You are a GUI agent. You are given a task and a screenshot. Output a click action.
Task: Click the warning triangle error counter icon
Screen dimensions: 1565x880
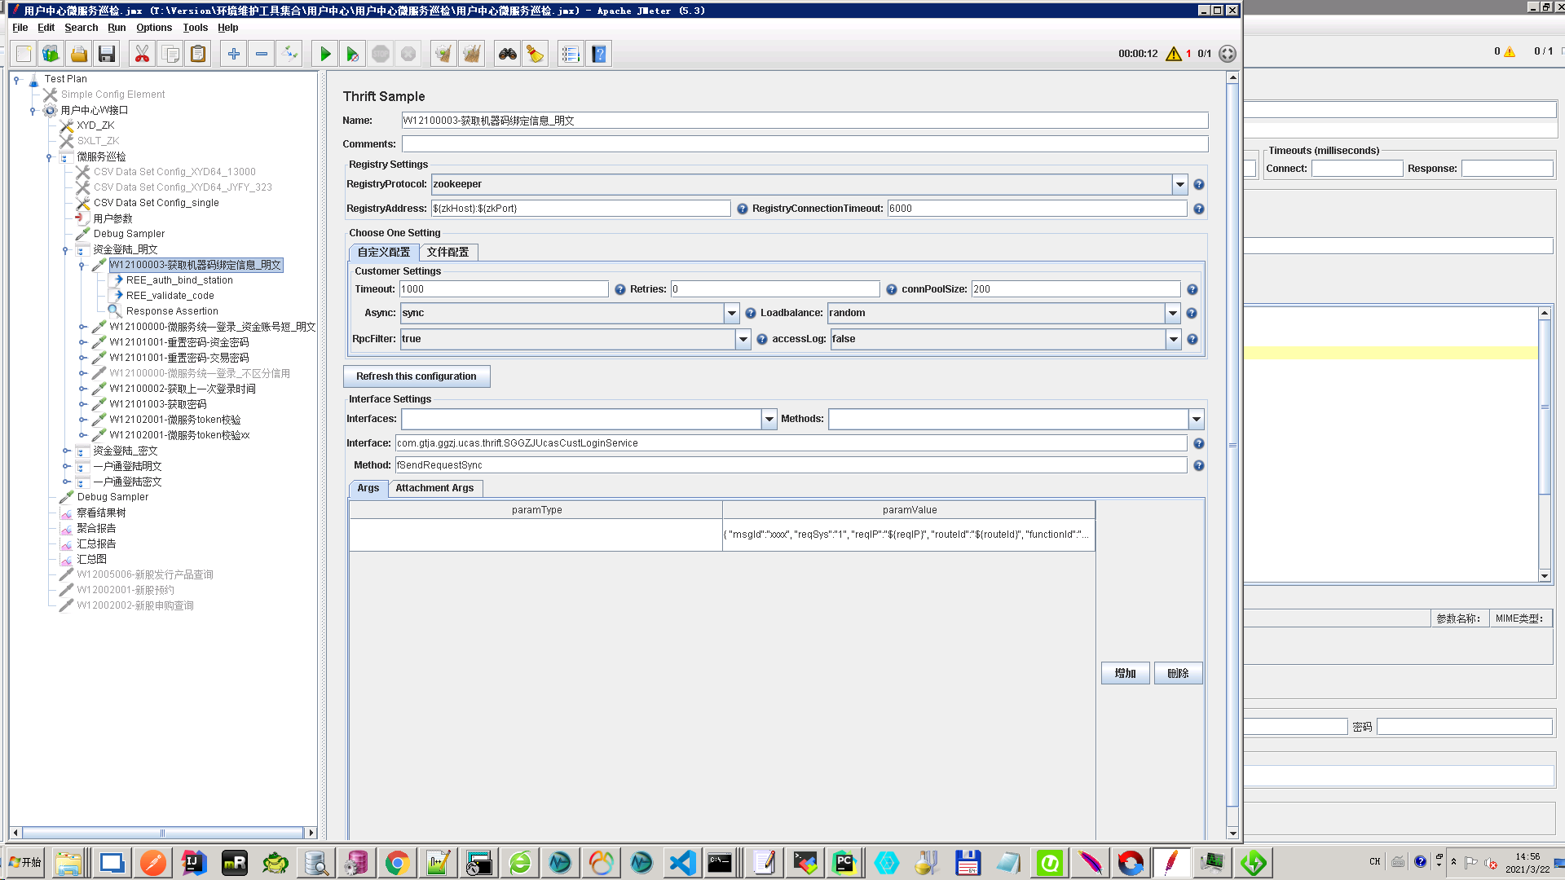click(x=1173, y=54)
